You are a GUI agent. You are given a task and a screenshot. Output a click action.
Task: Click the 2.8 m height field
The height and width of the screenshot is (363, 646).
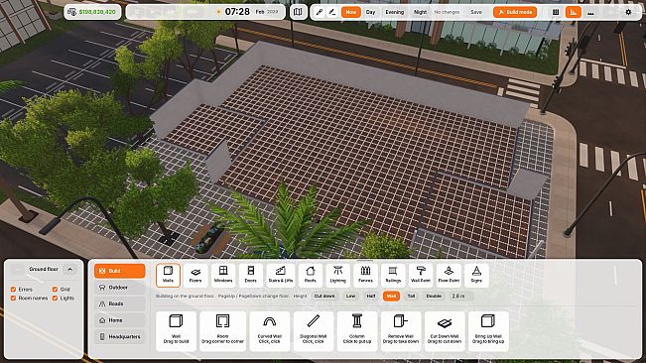[x=461, y=296]
